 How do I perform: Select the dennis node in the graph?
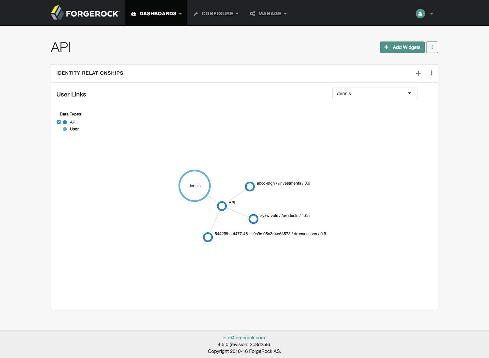194,186
